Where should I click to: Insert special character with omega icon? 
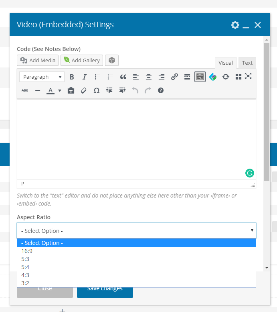pos(97,90)
